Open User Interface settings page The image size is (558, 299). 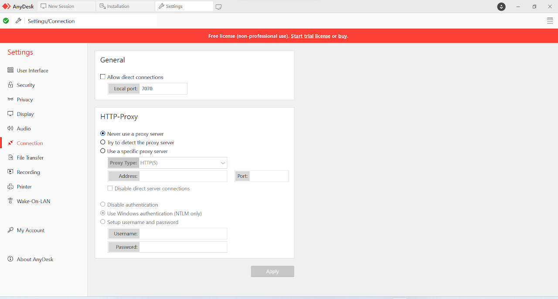(x=33, y=71)
